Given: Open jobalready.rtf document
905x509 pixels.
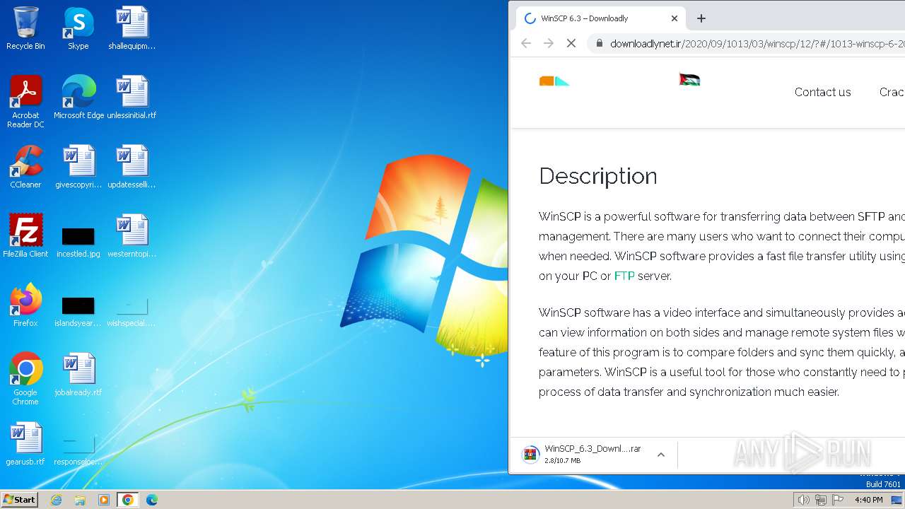Looking at the screenshot, I should click(78, 375).
